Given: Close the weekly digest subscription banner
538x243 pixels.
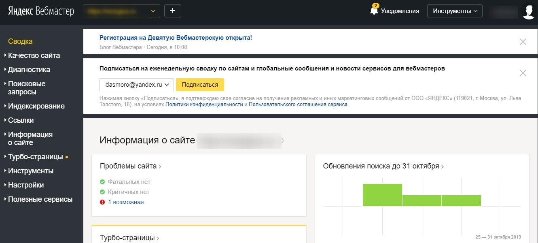Looking at the screenshot, I should pos(523,73).
